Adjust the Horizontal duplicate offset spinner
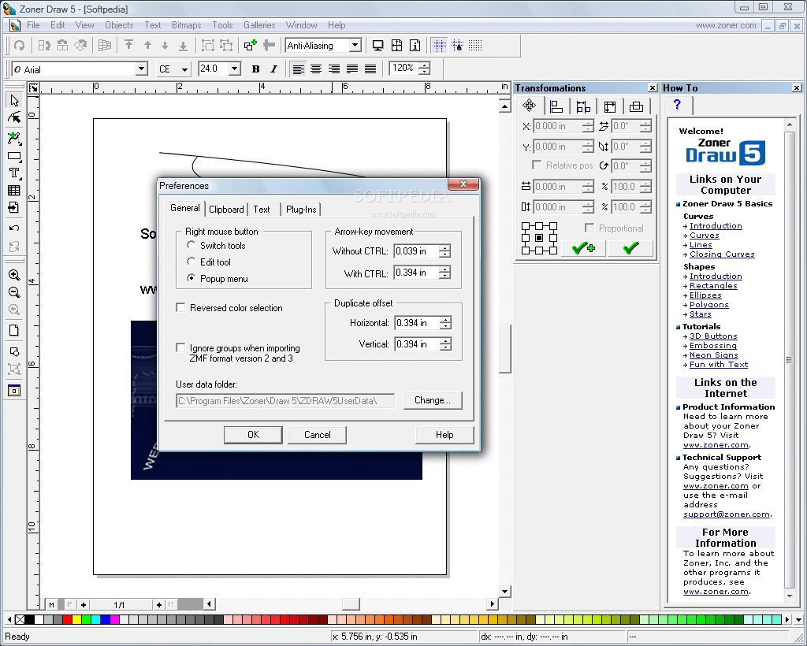This screenshot has height=646, width=807. click(446, 323)
